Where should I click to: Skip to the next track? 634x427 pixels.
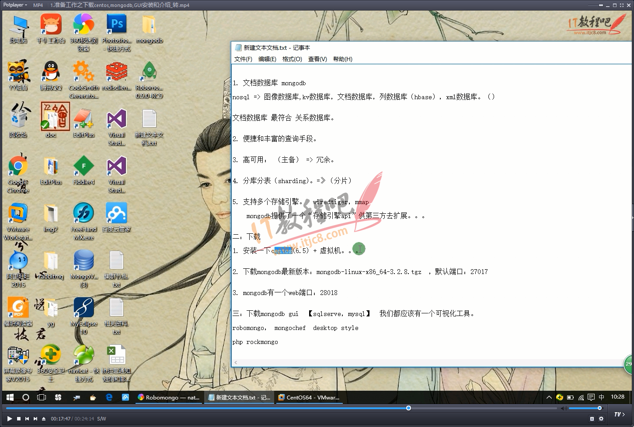pyautogui.click(x=35, y=419)
